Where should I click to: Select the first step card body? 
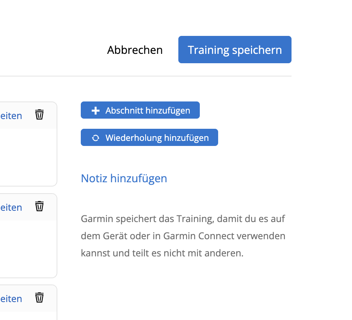click(27, 156)
